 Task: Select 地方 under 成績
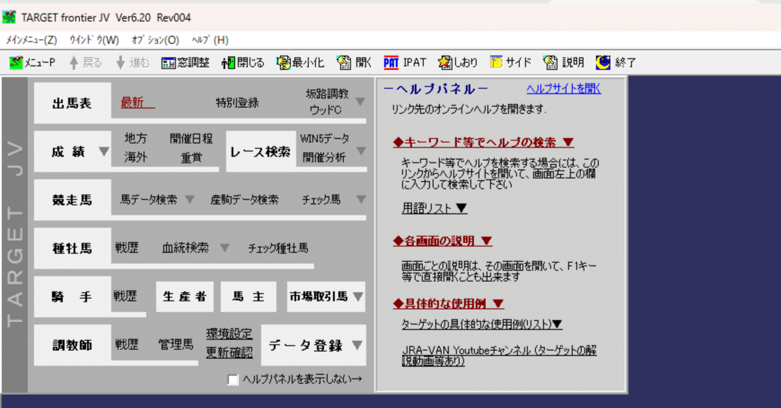click(135, 138)
